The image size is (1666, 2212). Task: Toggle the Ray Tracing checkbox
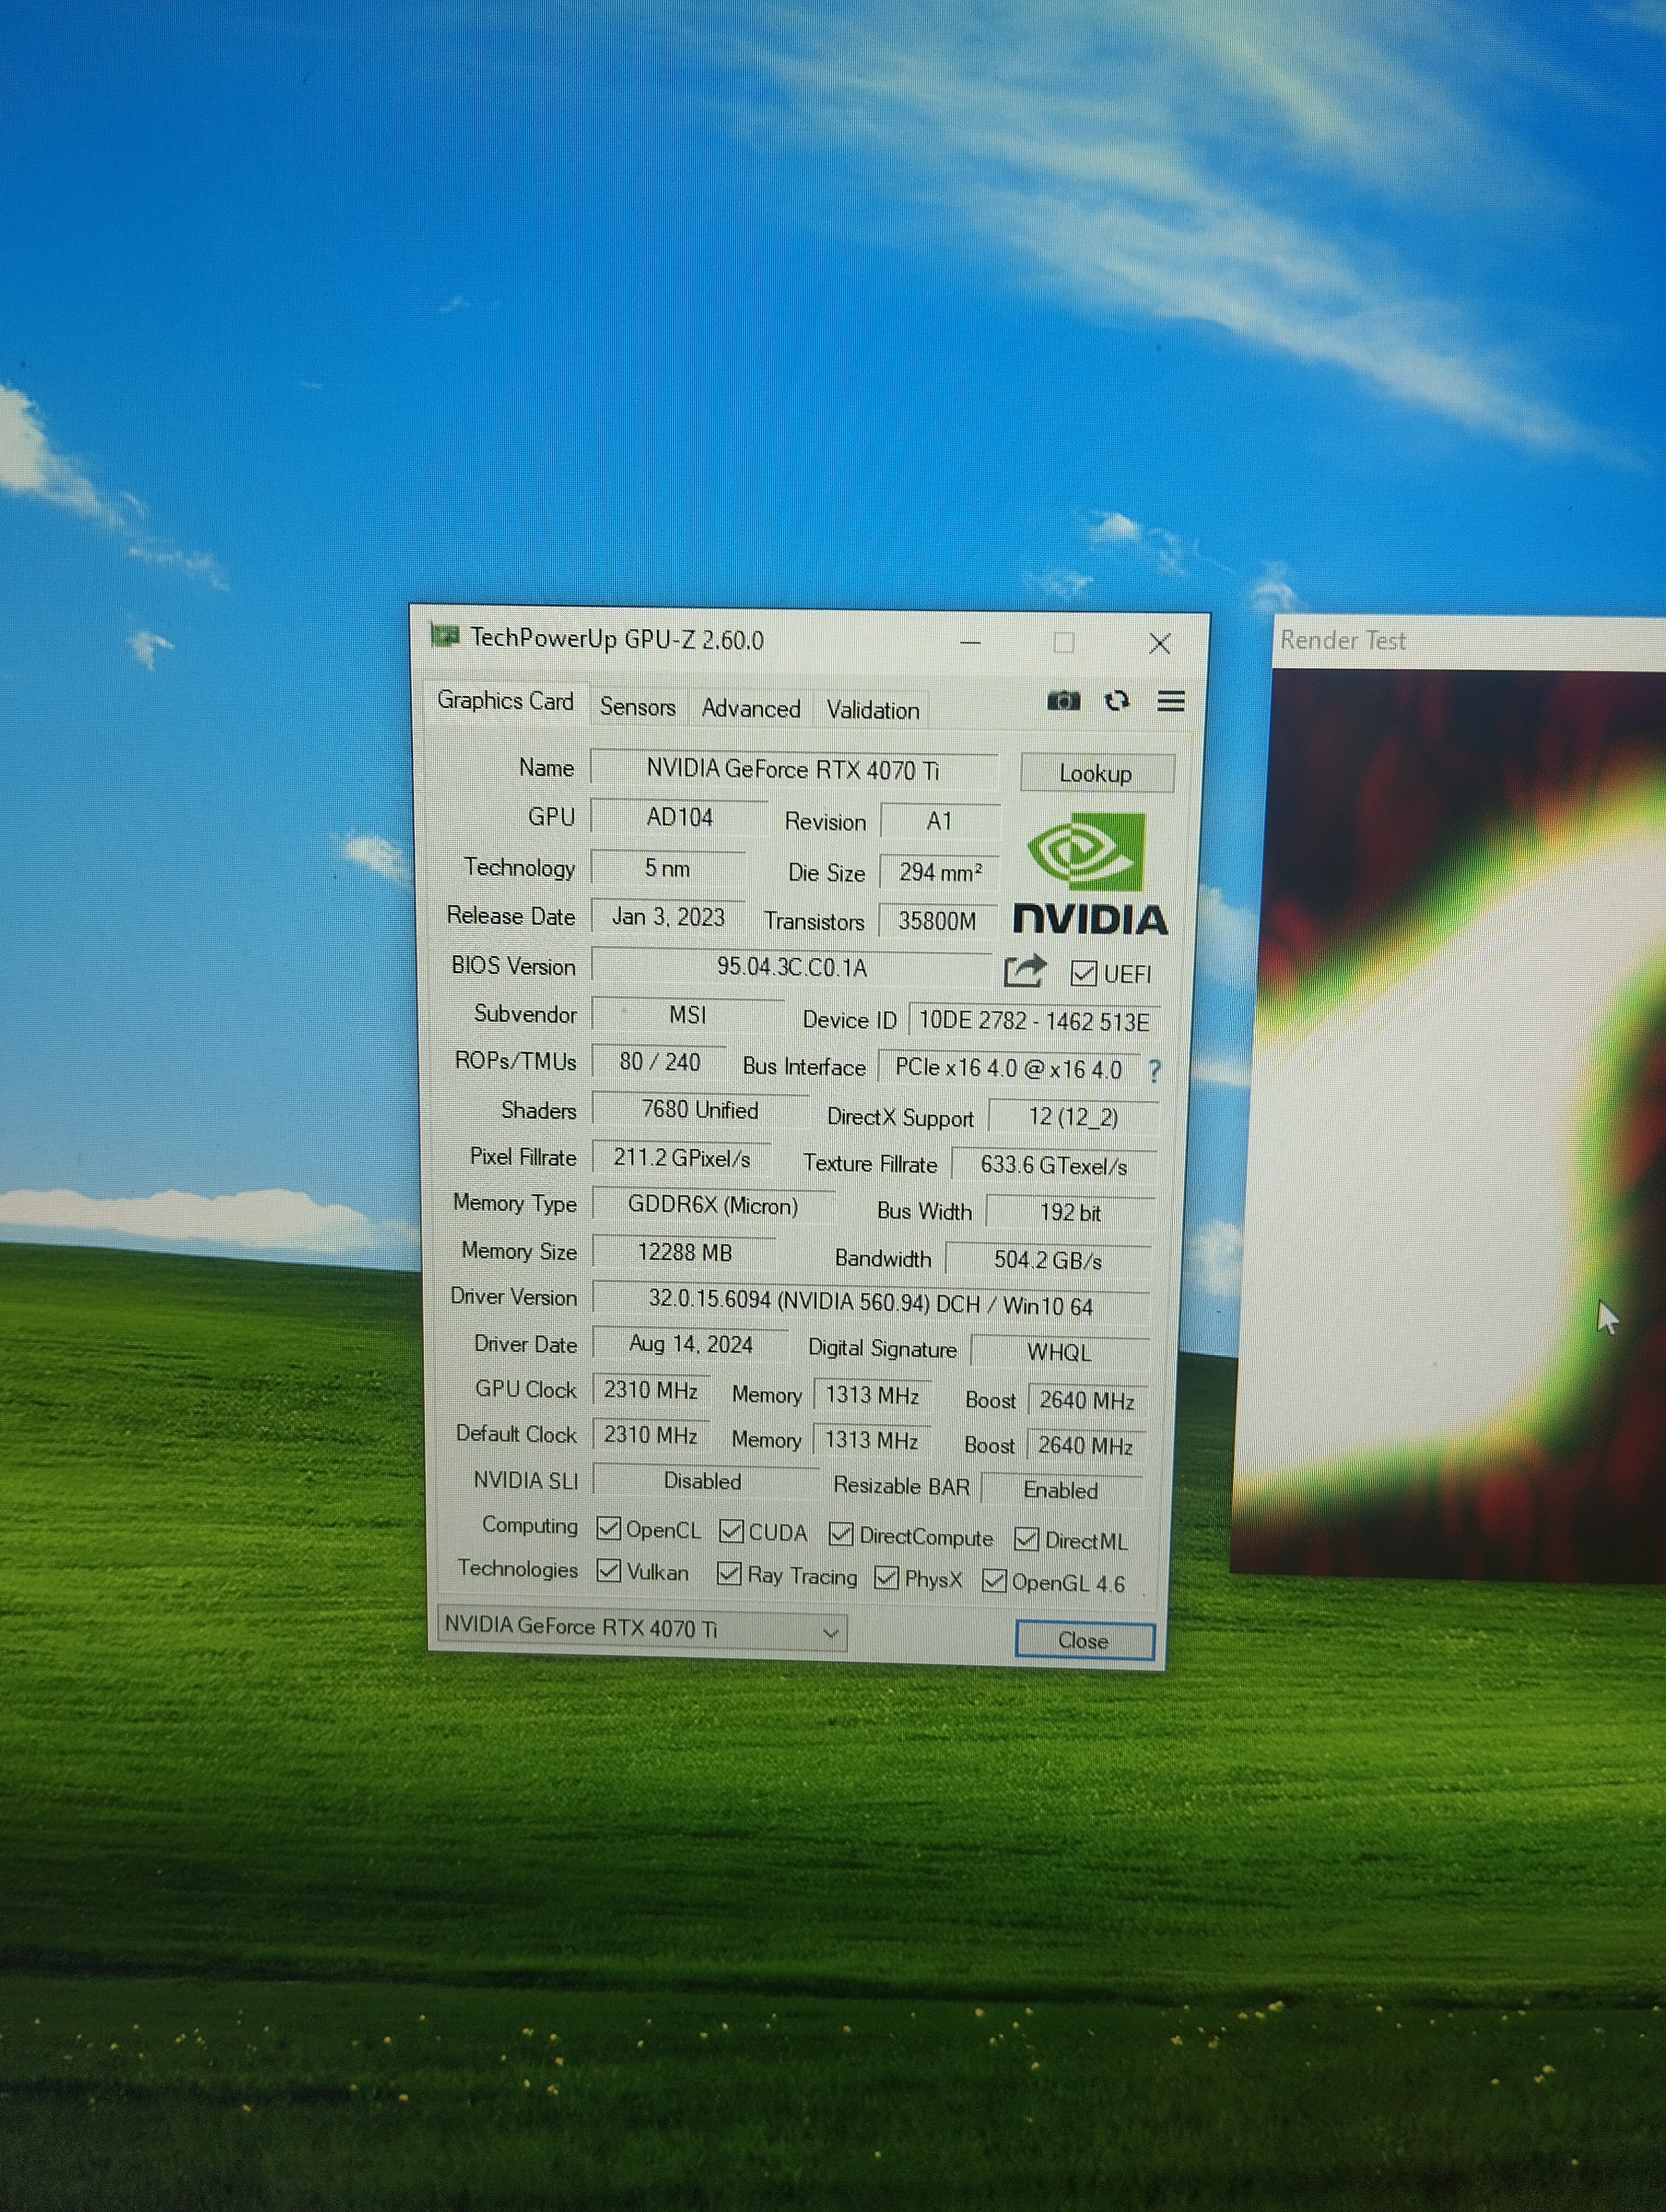[x=729, y=1574]
